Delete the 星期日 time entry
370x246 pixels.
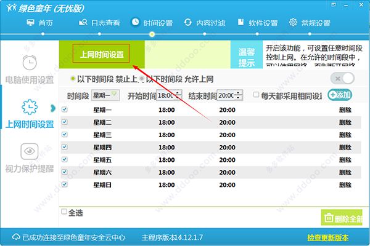click(x=345, y=184)
